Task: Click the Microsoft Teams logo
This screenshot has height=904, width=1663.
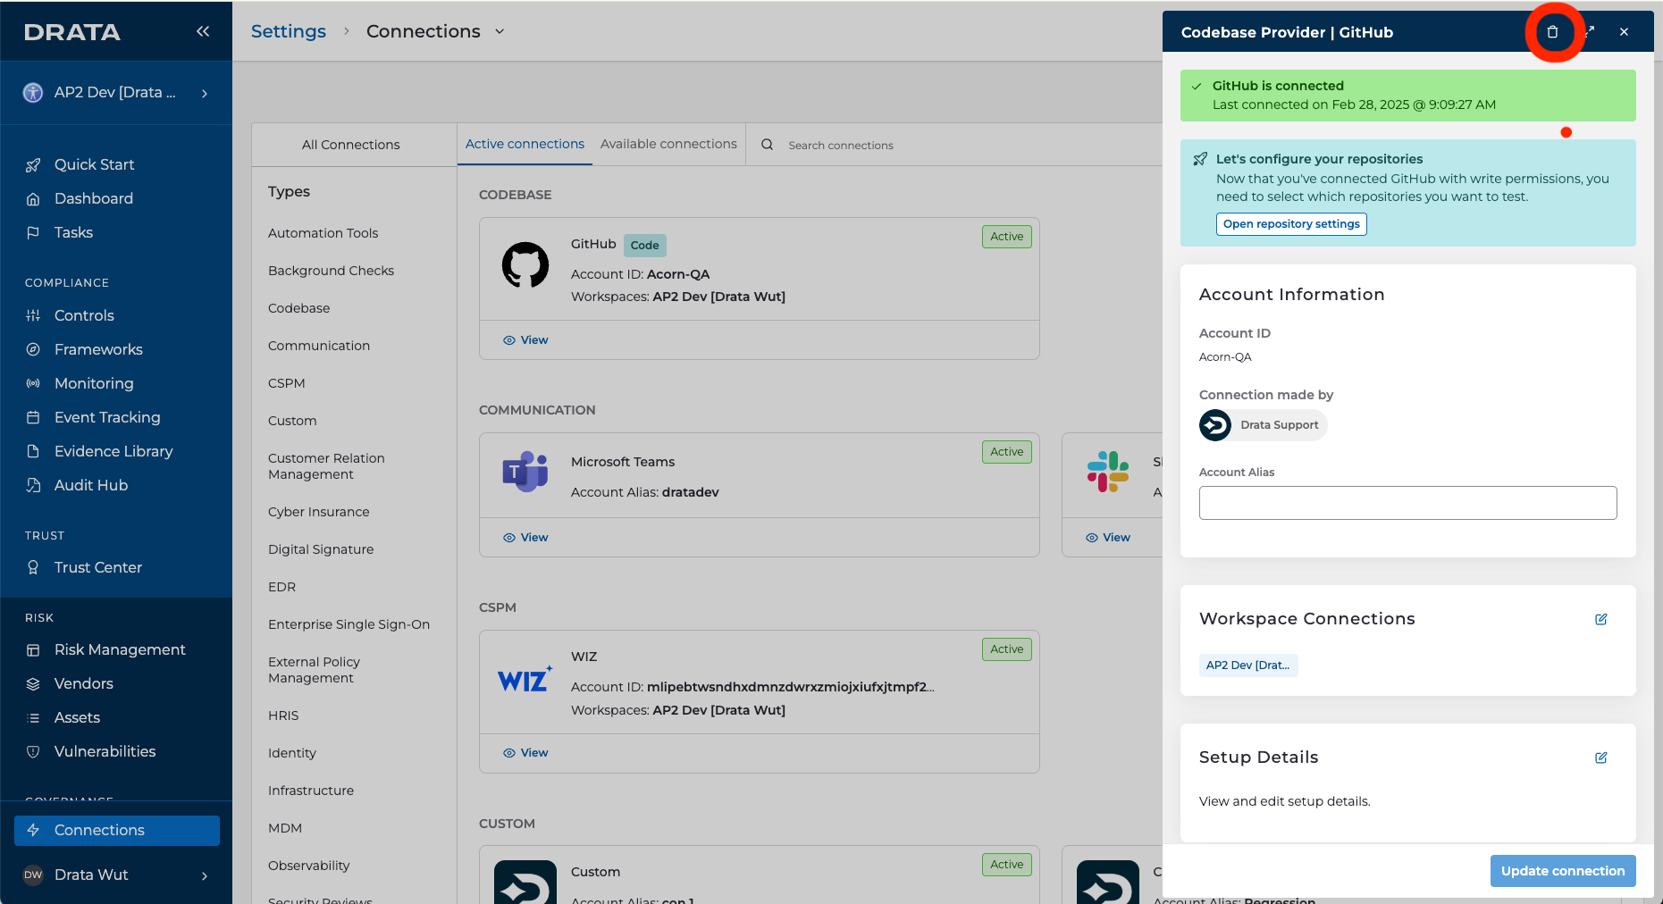Action: click(525, 471)
